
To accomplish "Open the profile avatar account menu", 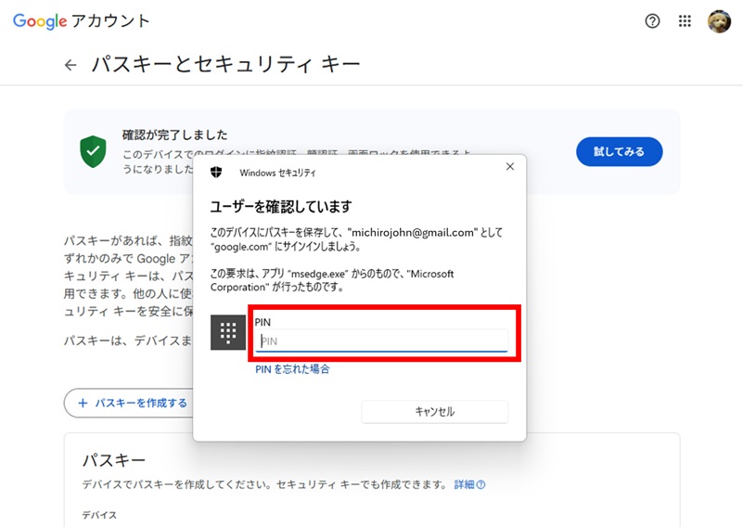I will (x=719, y=21).
